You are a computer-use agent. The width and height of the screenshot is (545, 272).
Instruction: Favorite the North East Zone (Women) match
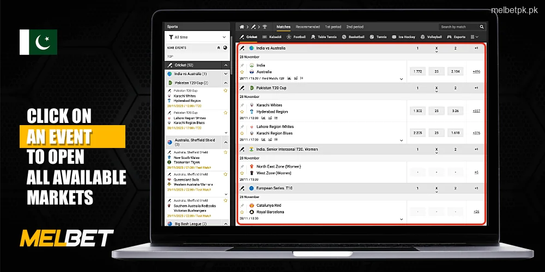[242, 173]
